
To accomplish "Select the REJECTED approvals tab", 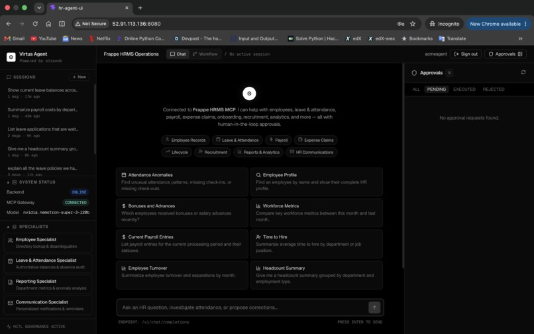I will pyautogui.click(x=494, y=89).
